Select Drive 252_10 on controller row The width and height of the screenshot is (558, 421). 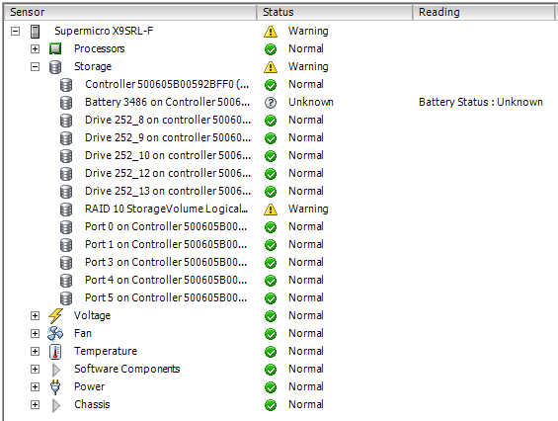168,155
